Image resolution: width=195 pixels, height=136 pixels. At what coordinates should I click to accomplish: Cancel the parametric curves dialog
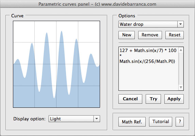pyautogui.click(x=130, y=99)
